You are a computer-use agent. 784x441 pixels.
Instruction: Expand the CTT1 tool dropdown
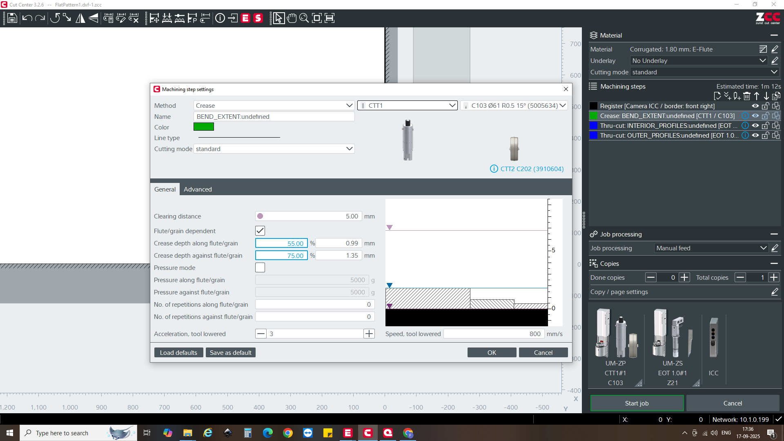tap(407, 105)
